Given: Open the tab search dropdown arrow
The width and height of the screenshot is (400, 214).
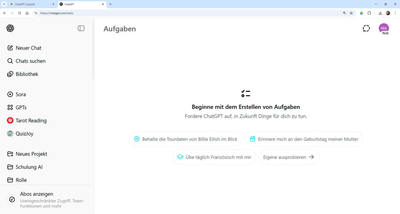Looking at the screenshot, I should pyautogui.click(x=4, y=4).
